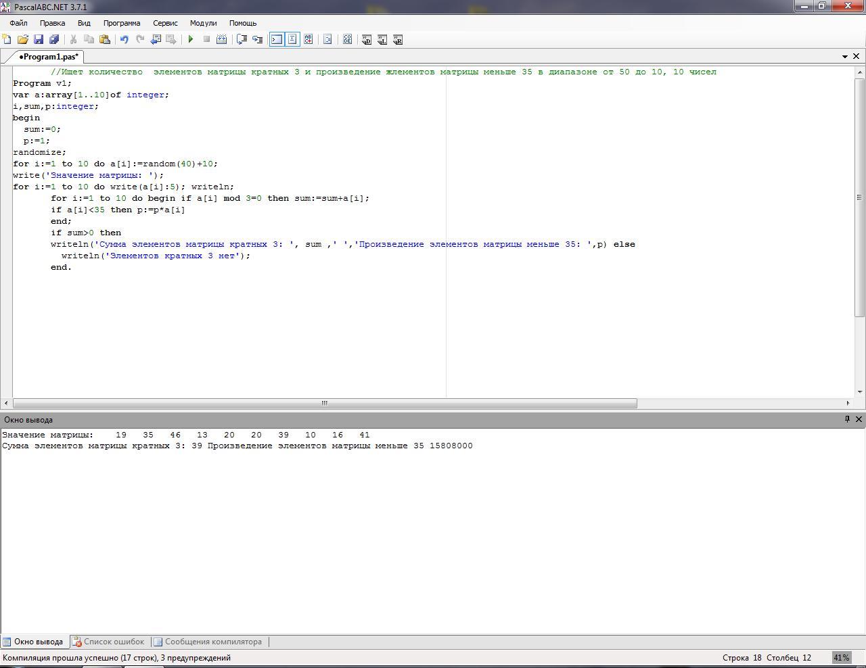Click the horizontal scrollbar of the code editor

tap(324, 403)
